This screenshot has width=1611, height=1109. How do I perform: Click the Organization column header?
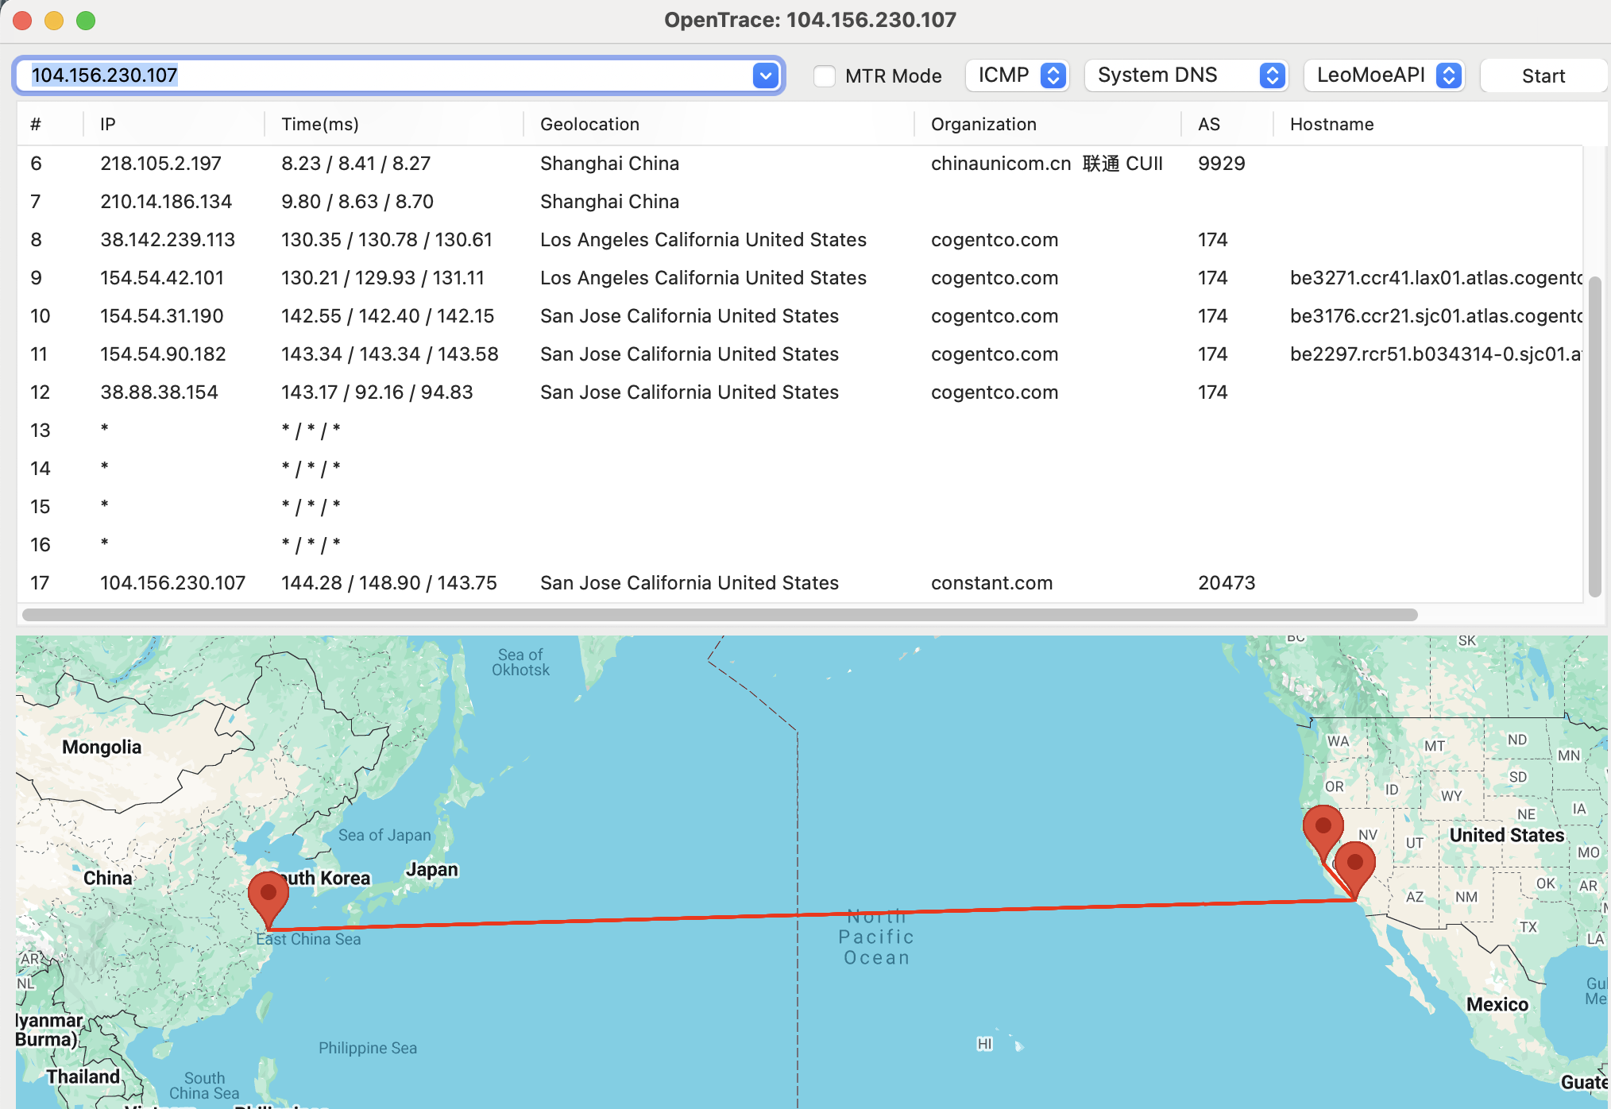983,124
